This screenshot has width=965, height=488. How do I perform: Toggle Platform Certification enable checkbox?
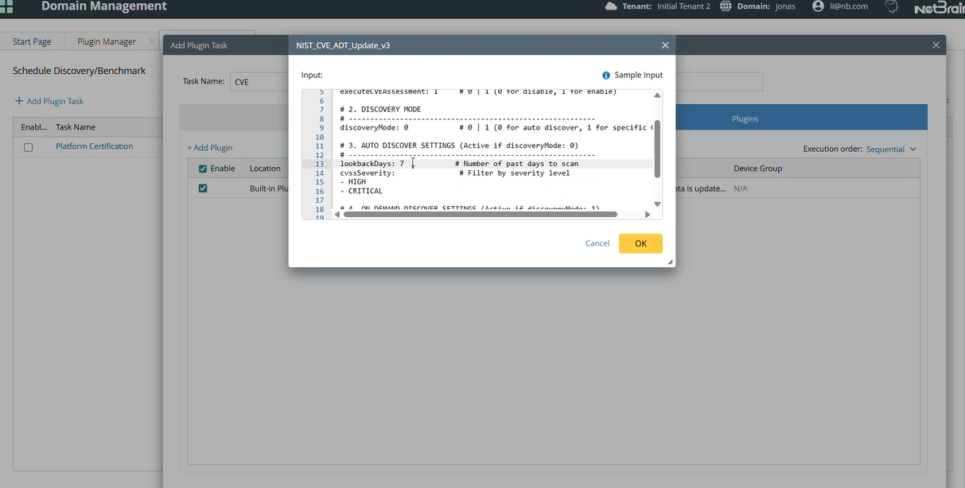coord(29,147)
